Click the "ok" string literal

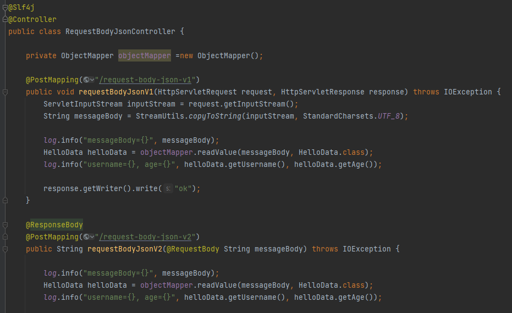pos(183,189)
